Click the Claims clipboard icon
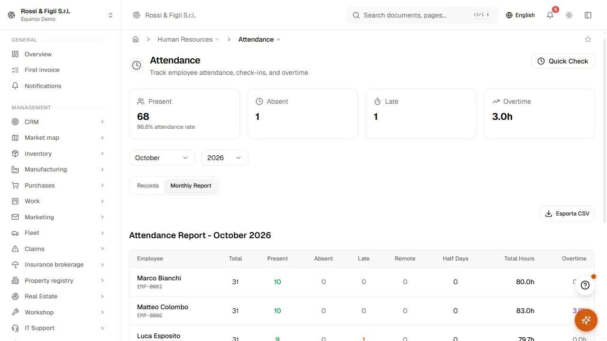 point(15,249)
